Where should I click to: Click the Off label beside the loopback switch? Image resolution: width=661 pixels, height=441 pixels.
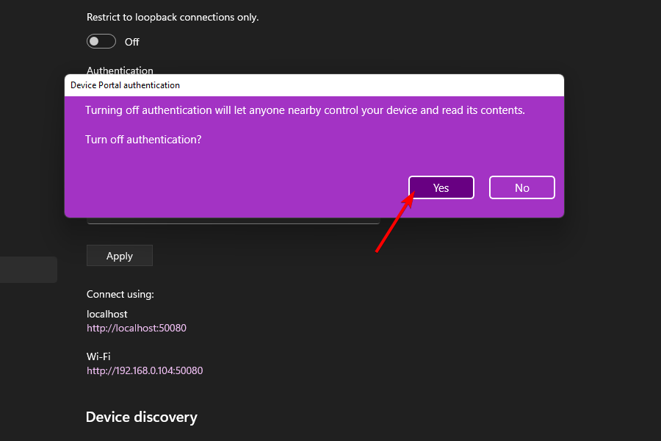[132, 42]
